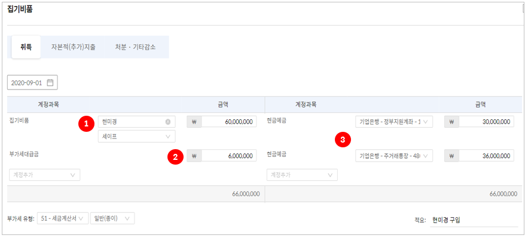Open the 기업은행 - 주거래통장 account dropdown
Image resolution: width=528 pixels, height=238 pixels.
[x=393, y=156]
